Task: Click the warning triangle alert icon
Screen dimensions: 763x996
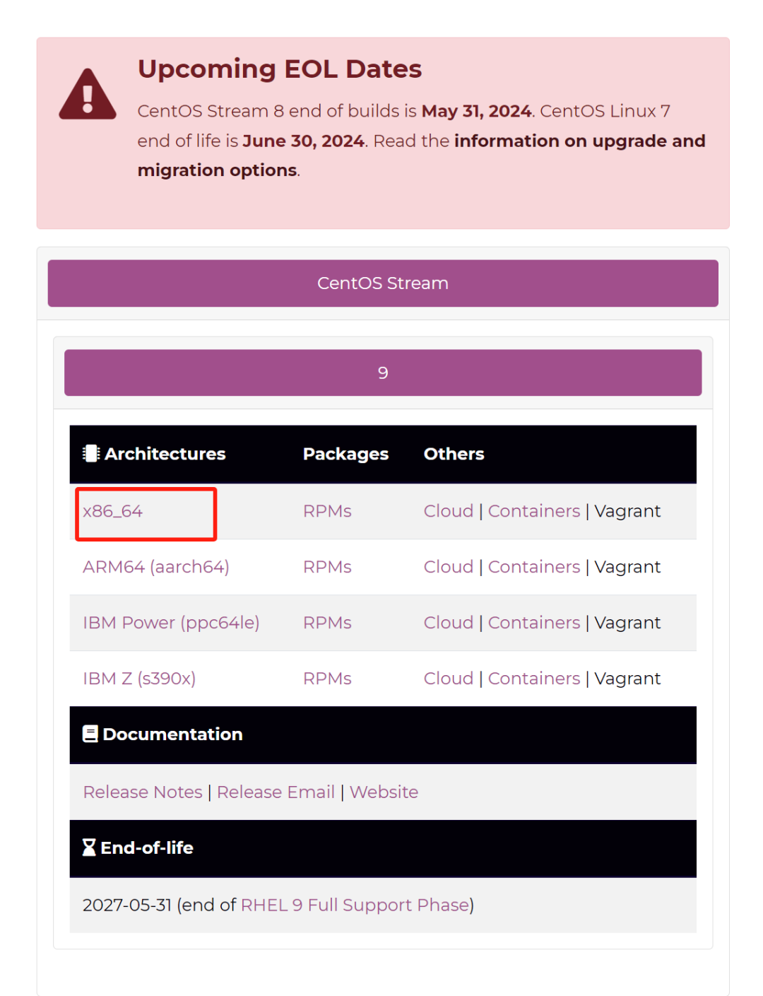Action: tap(88, 95)
